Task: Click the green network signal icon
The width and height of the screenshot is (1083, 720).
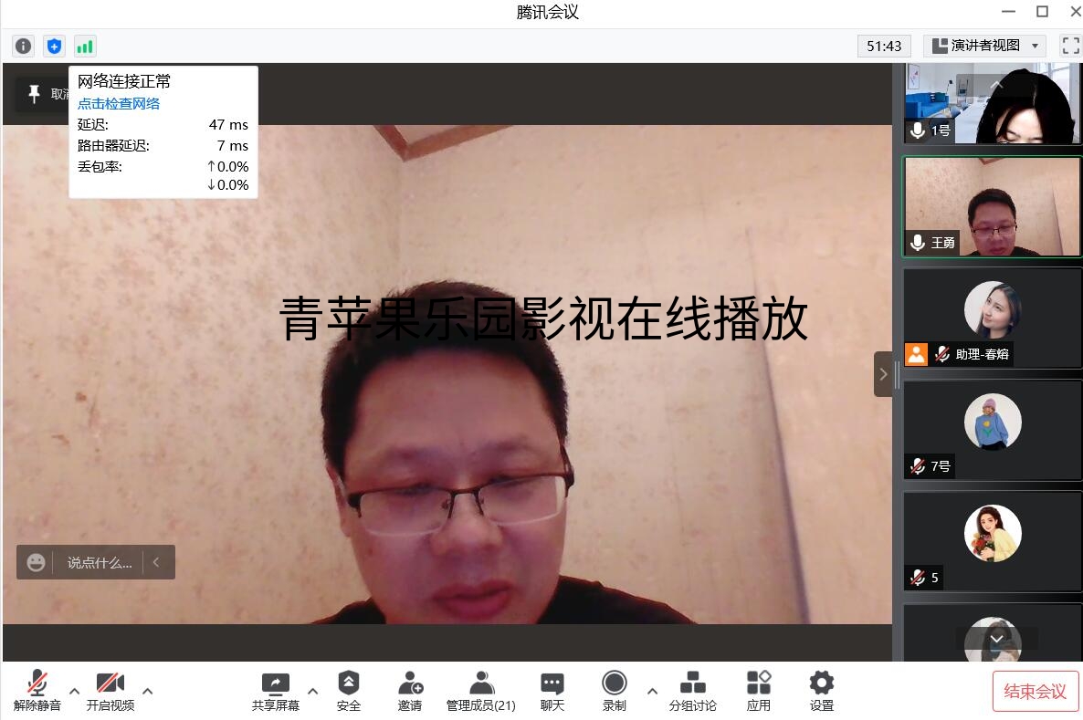Action: point(85,47)
